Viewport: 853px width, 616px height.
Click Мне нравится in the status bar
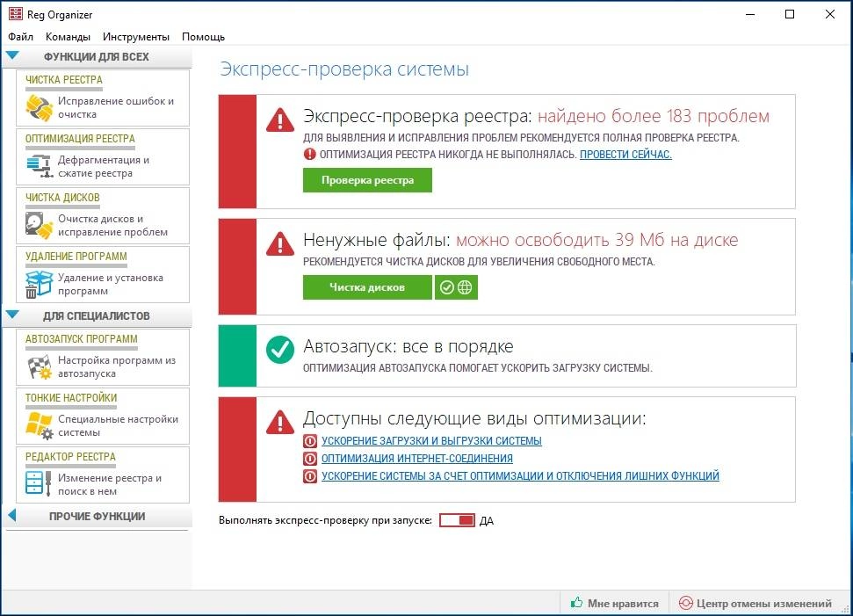click(615, 603)
